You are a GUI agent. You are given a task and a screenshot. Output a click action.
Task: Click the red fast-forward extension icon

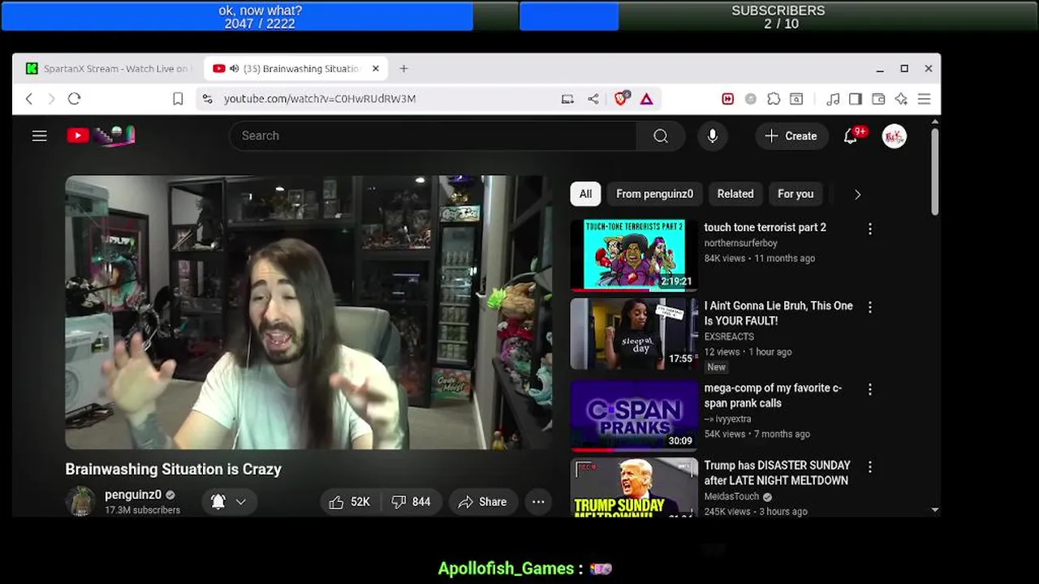727,99
